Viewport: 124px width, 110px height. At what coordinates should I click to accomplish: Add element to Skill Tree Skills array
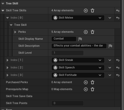86,11
